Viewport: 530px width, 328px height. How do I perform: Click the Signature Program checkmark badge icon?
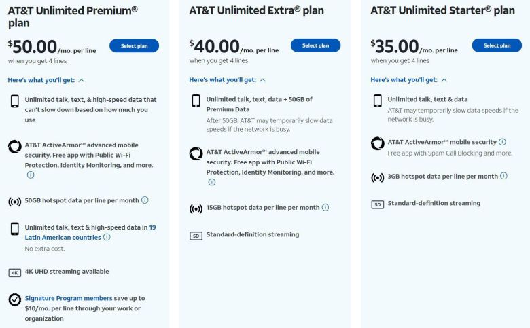coord(15,299)
